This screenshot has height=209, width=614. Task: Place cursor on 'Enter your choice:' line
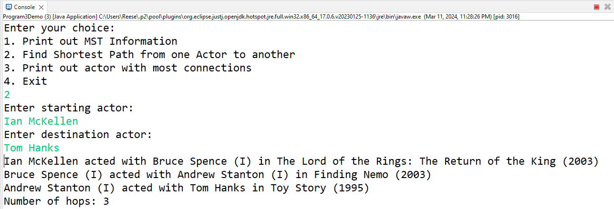click(x=60, y=28)
